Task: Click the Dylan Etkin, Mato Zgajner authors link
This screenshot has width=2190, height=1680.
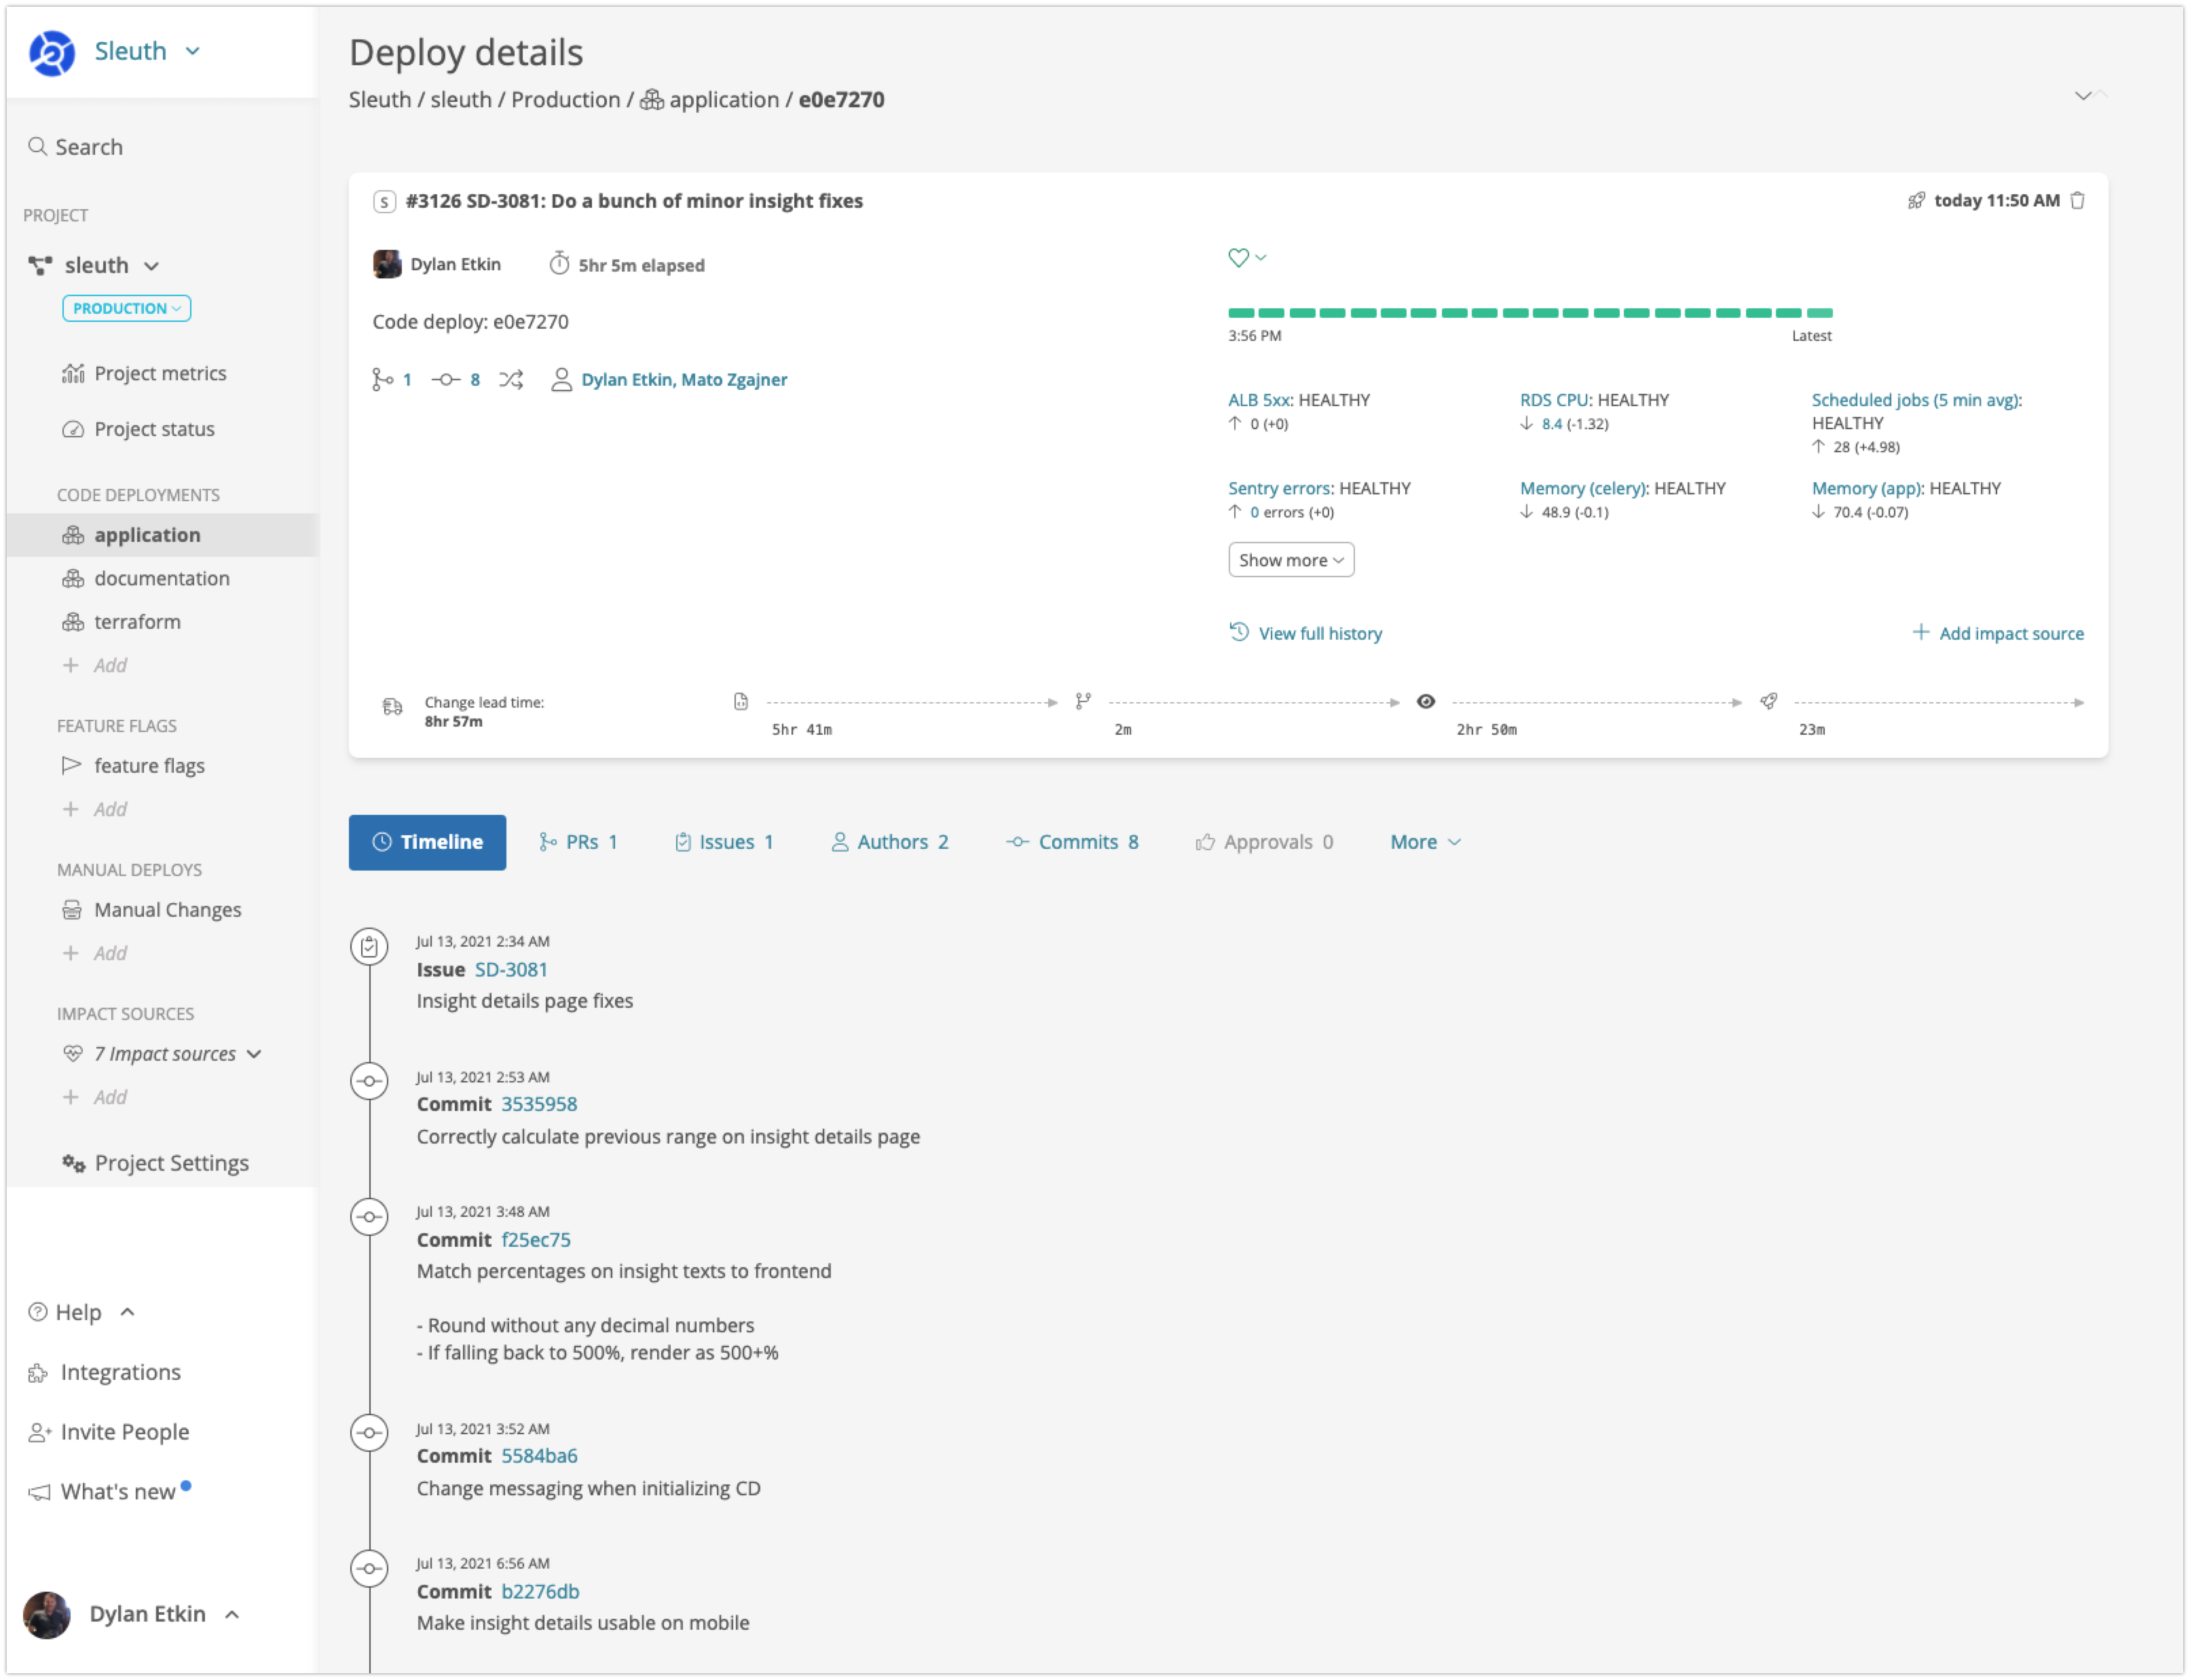Action: 684,379
